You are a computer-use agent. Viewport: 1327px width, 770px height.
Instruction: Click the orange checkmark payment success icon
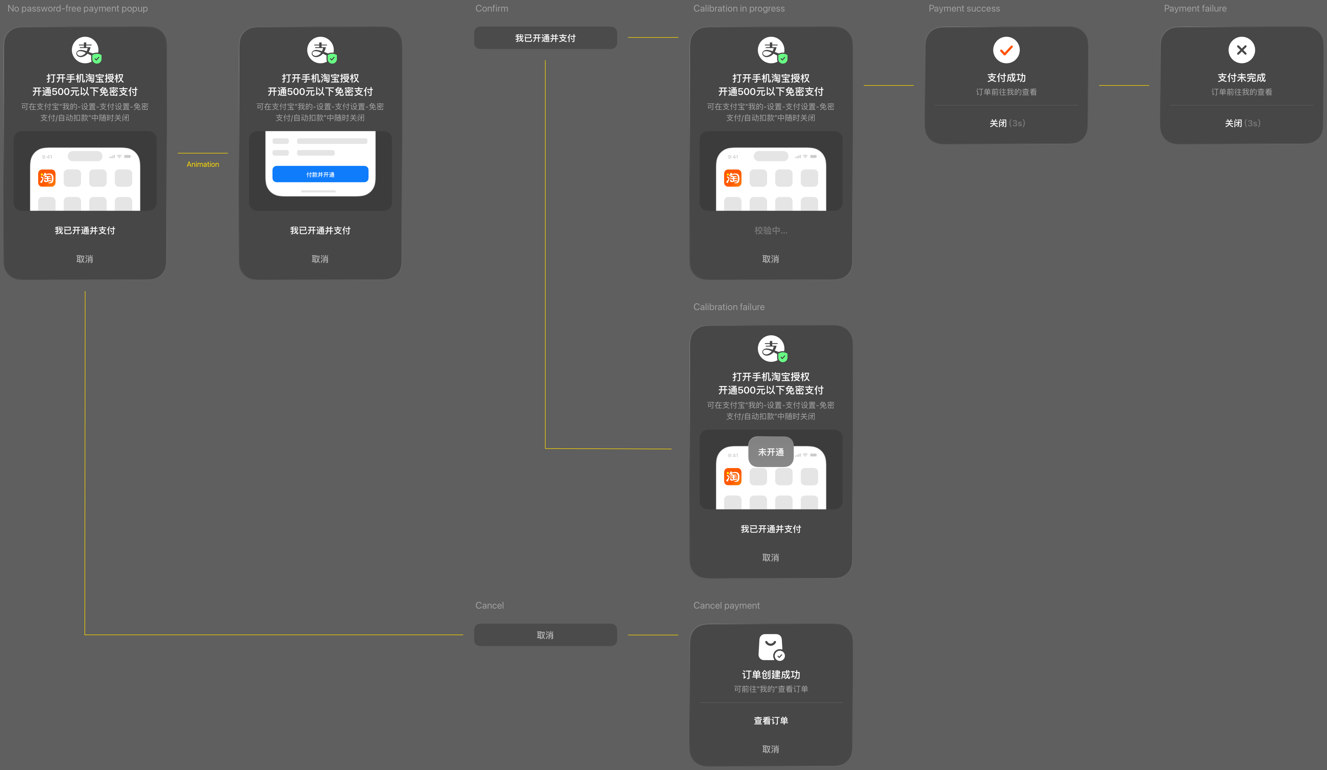pyautogui.click(x=1006, y=50)
